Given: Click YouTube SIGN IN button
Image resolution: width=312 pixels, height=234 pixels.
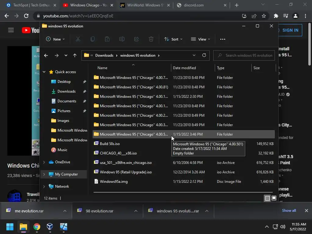Looking at the screenshot, I should click(x=290, y=30).
